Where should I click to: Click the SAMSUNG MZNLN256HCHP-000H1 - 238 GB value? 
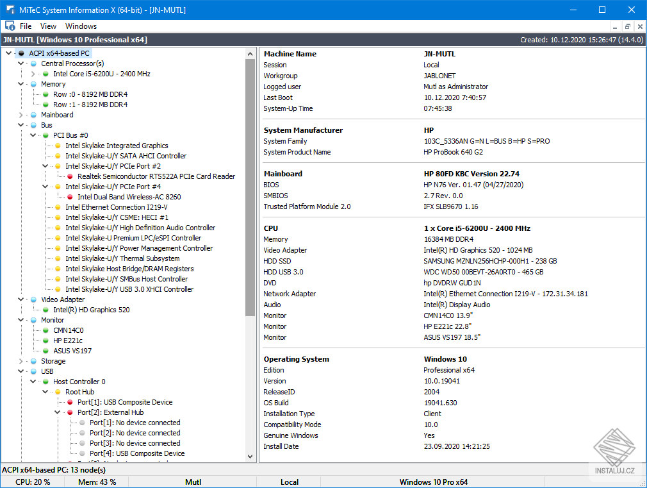click(x=490, y=261)
